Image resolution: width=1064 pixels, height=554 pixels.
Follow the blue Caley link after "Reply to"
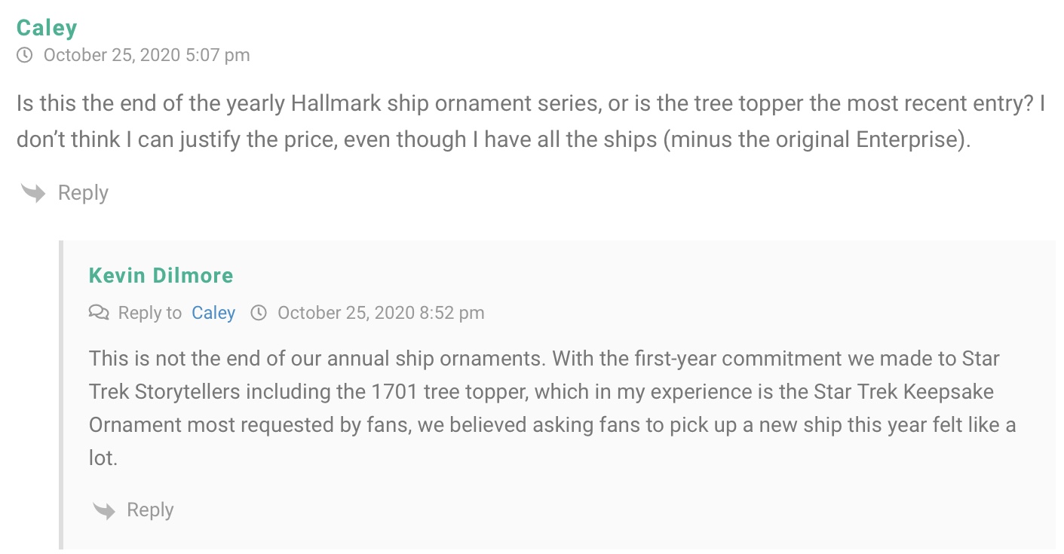[x=213, y=313]
